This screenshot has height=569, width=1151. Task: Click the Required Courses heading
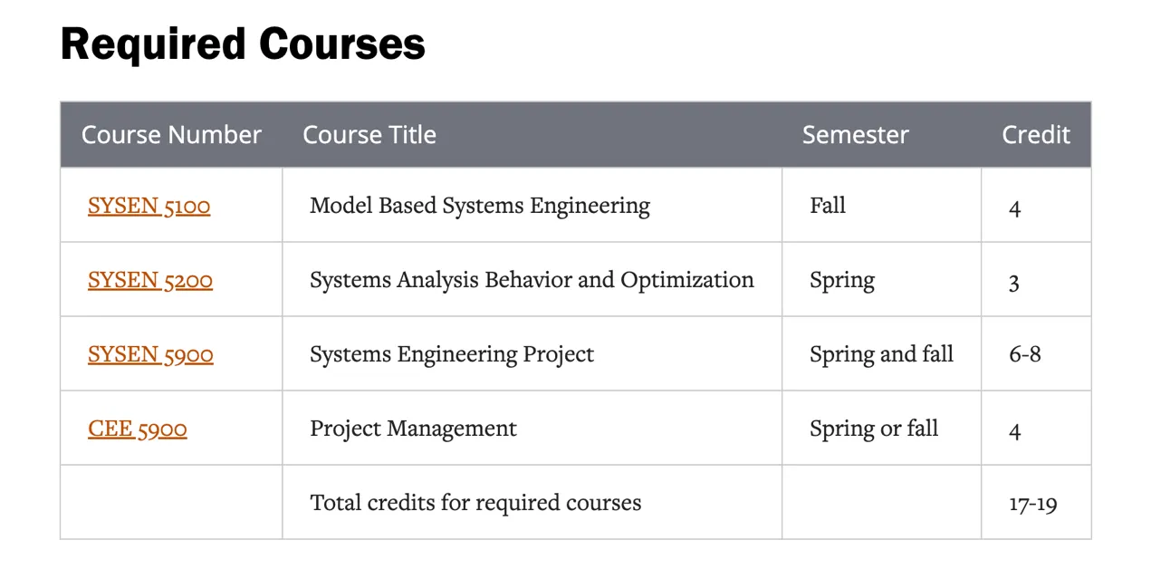[243, 44]
